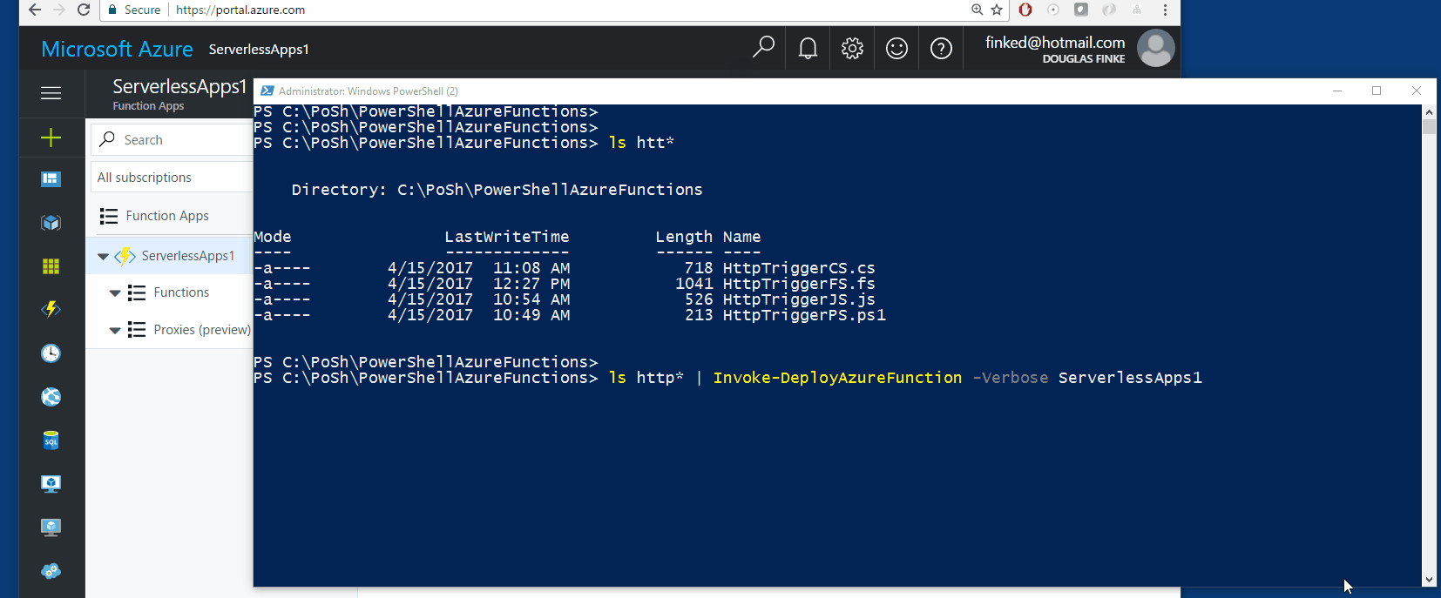Click HttpTriggerJS.js in the listing
Image resolution: width=1441 pixels, height=598 pixels.
coord(799,299)
